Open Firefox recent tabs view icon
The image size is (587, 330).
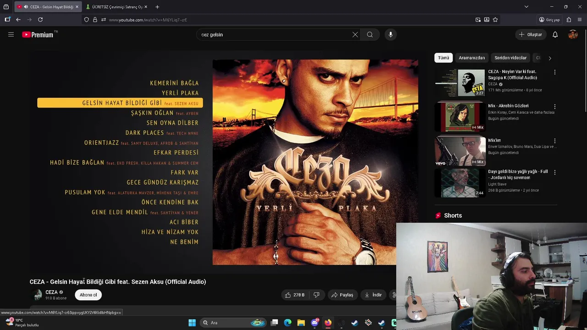6,7
